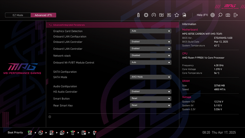Click the clock 08:20 Thu Apr 17, 2025
This screenshot has height=138, width=245.
[219, 133]
